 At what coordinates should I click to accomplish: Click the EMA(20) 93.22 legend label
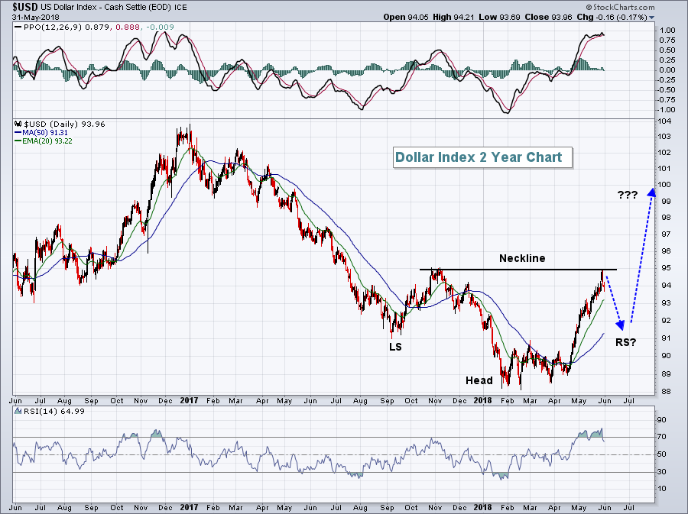coord(47,141)
